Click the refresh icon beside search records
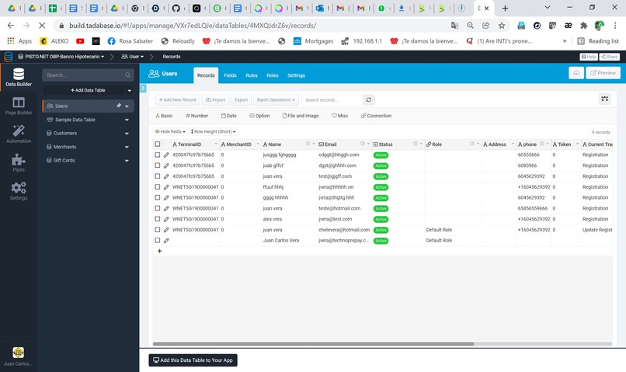The width and height of the screenshot is (626, 372). point(368,99)
